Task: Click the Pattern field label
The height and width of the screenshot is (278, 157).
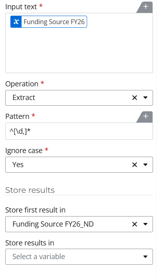Action: pos(17,117)
